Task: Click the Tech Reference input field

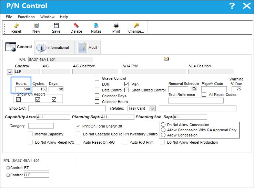Action: pos(196,100)
